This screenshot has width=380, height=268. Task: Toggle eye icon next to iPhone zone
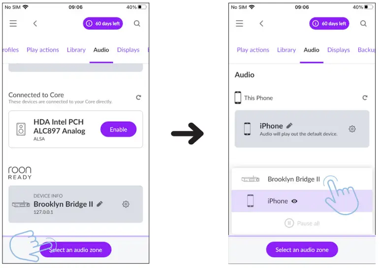coord(294,201)
